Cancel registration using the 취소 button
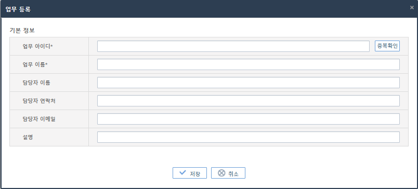The width and height of the screenshot is (418, 189). tap(228, 173)
